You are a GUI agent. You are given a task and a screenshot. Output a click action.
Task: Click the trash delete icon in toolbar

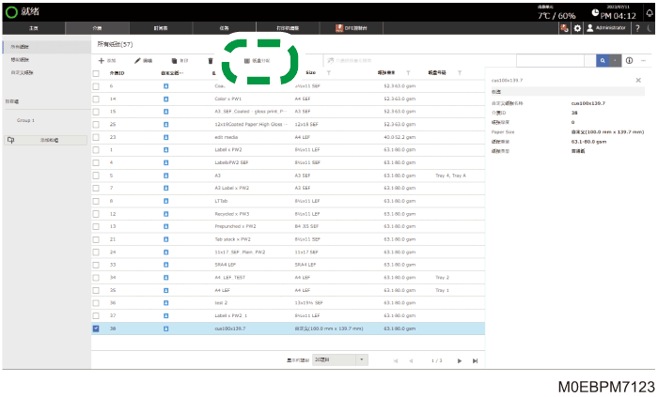coord(211,61)
